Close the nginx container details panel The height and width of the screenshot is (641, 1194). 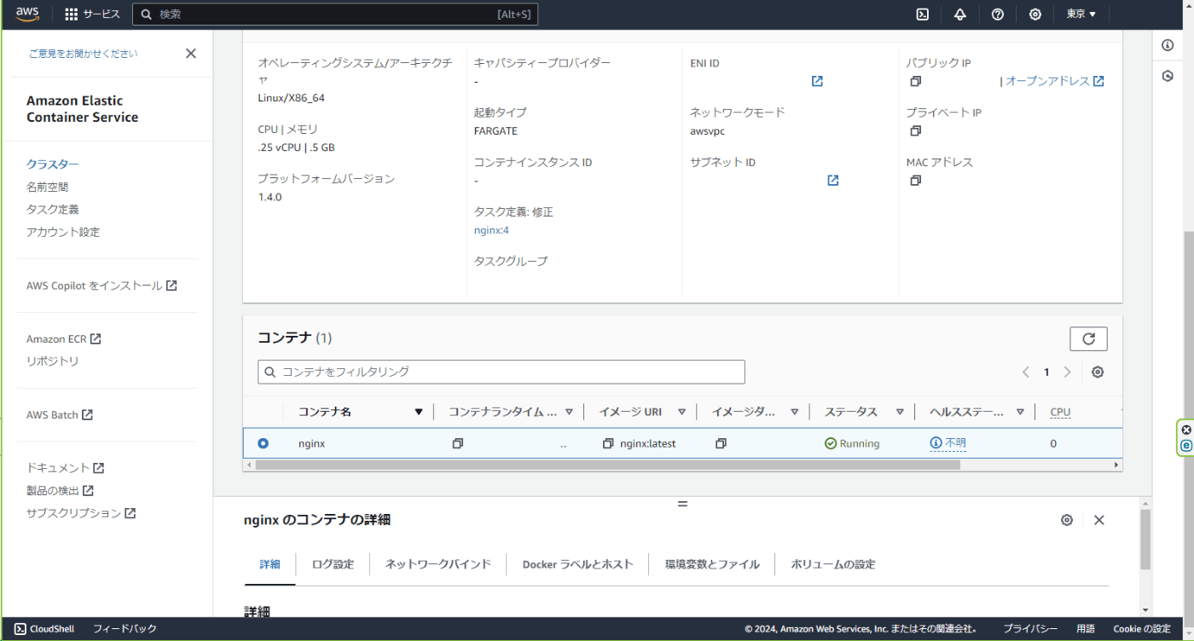(1099, 520)
